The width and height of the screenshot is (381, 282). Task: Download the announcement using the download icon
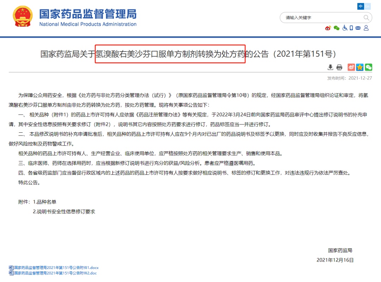pyautogui.click(x=330, y=67)
